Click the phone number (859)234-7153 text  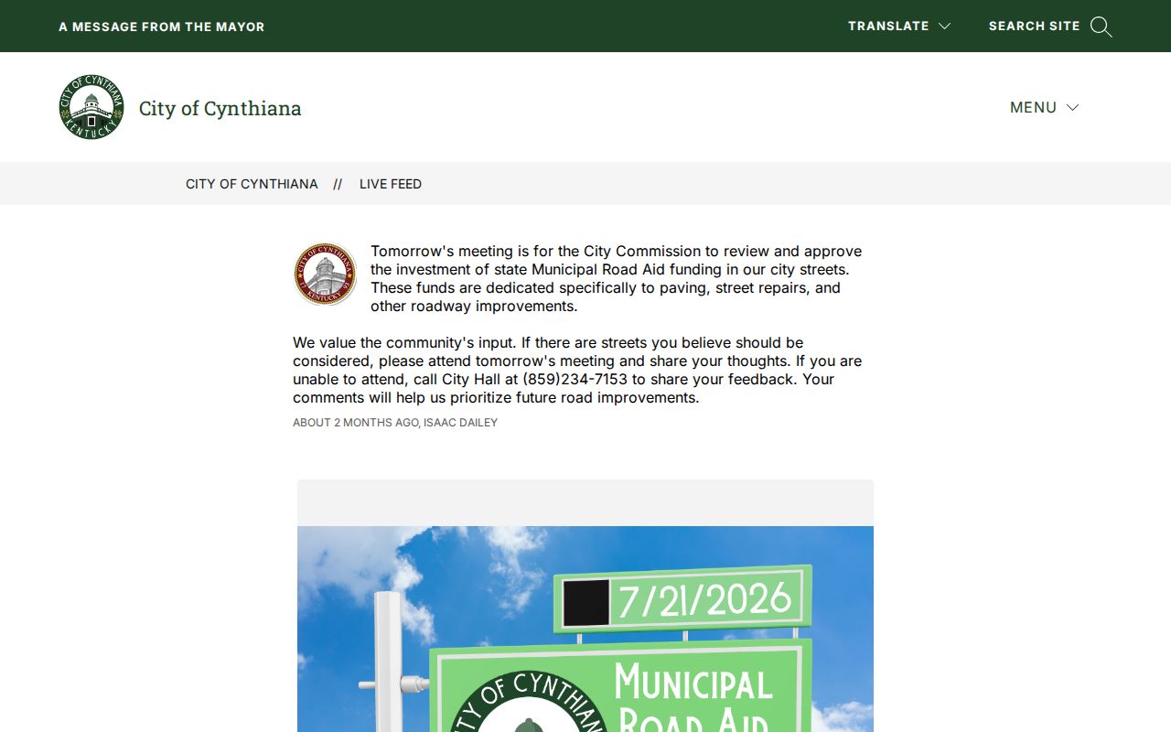(575, 379)
